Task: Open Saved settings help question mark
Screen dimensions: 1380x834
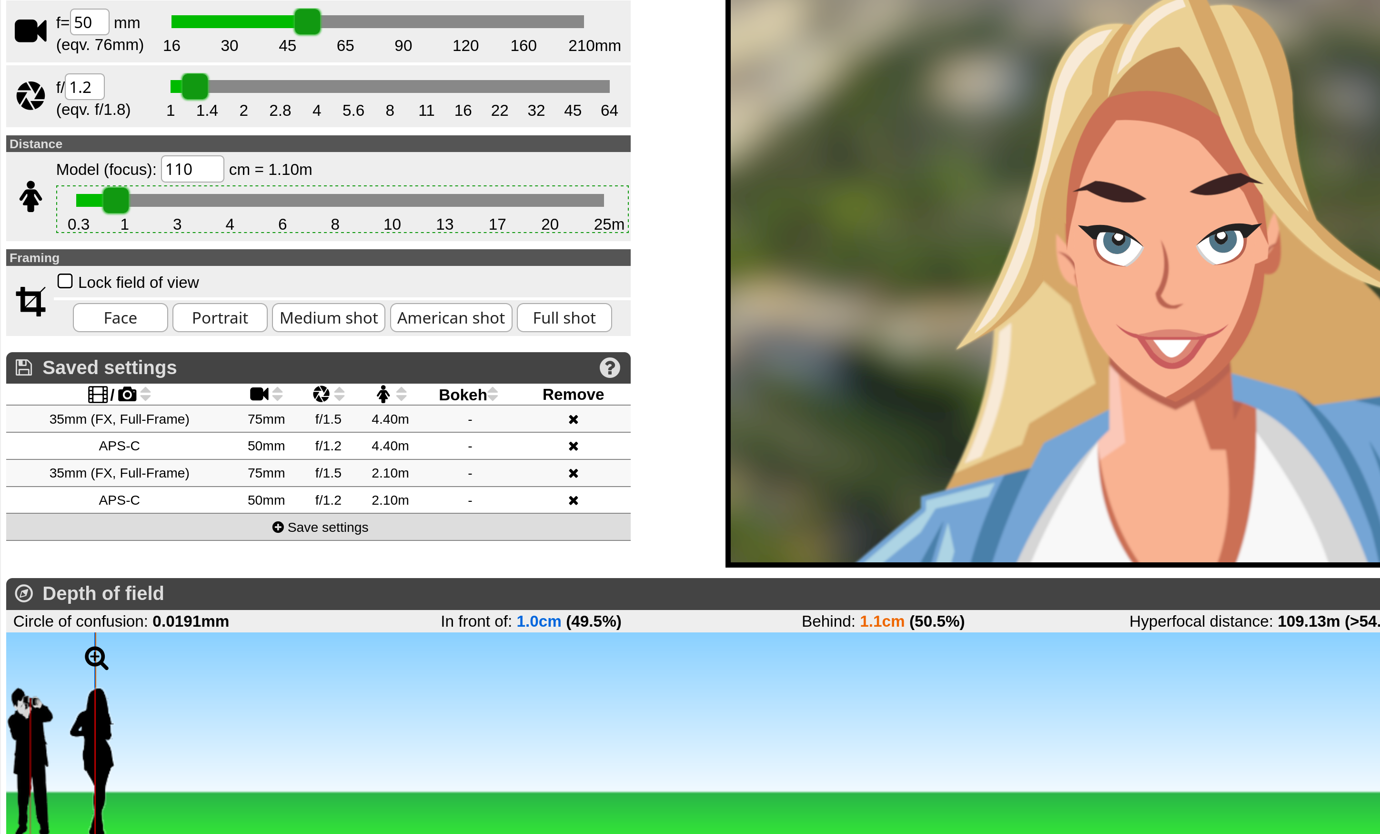Action: coord(609,368)
